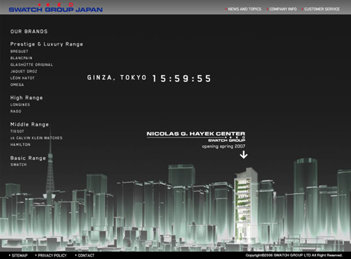351x259 pixels.
Task: Open the Privacy Policy footer link
Action: pyautogui.click(x=52, y=255)
